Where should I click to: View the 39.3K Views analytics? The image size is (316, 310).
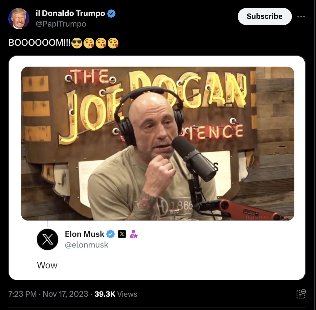coord(116,294)
